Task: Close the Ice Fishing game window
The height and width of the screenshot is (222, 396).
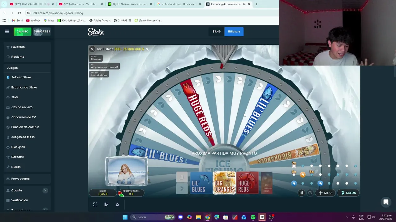Action: [x=92, y=49]
